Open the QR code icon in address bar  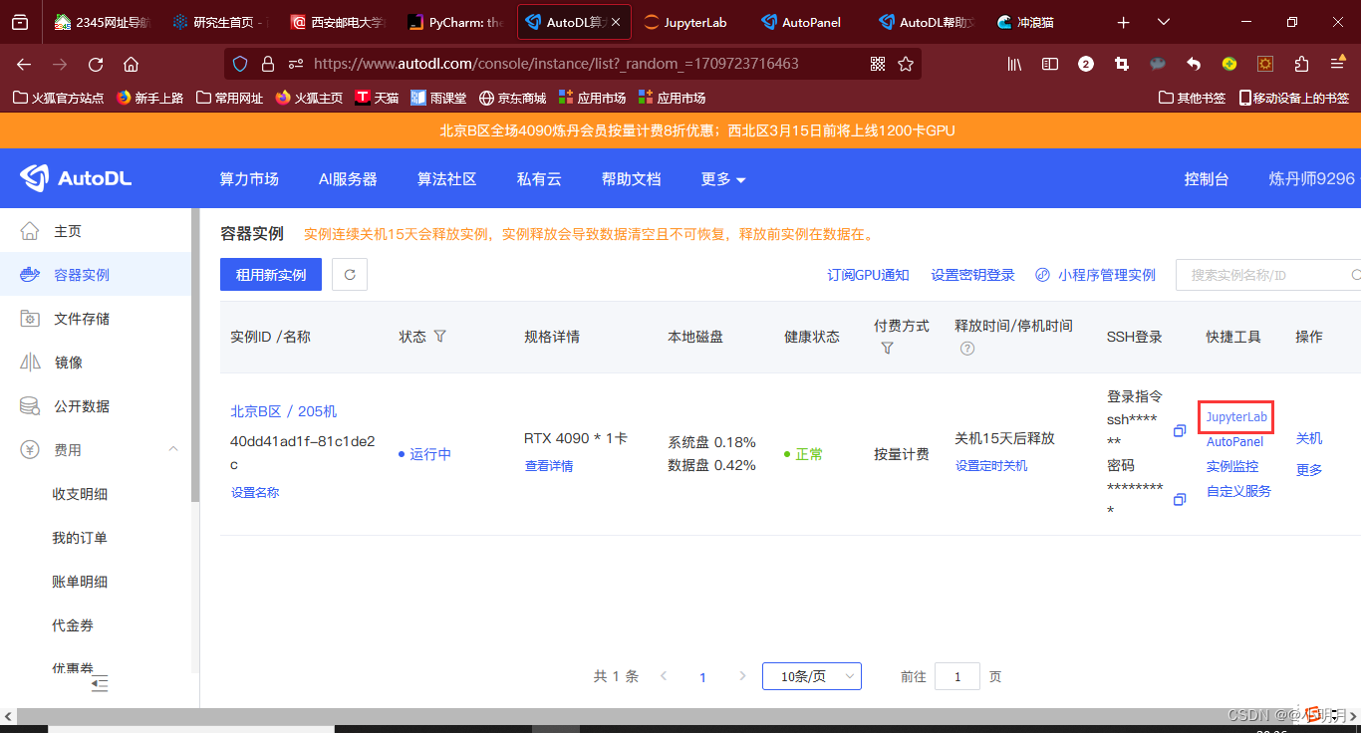point(878,64)
